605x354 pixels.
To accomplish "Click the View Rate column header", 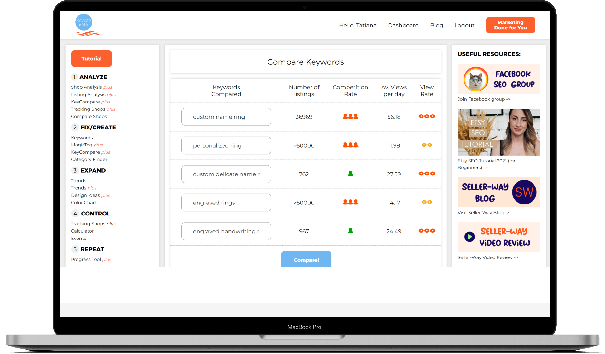I will [427, 91].
